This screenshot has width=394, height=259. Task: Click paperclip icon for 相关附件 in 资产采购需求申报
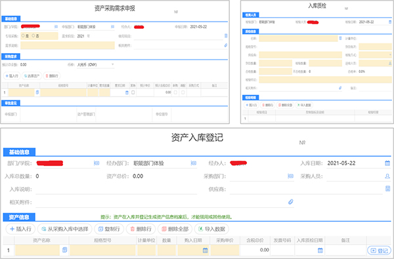pyautogui.click(x=226, y=45)
